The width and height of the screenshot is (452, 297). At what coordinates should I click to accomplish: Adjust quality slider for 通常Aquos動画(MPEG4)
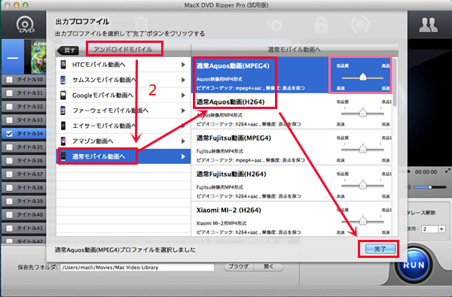point(362,77)
